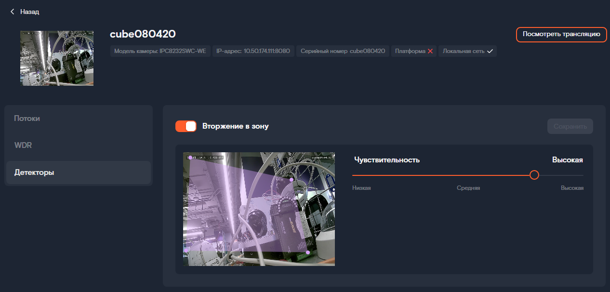Click the camera preview thumbnail near the title
610x292 pixels.
tap(57, 58)
